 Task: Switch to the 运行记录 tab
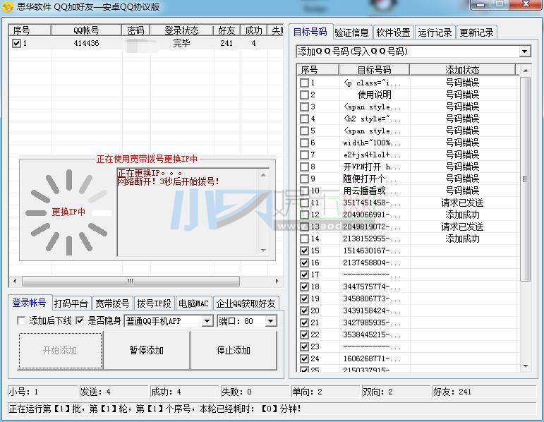[435, 32]
